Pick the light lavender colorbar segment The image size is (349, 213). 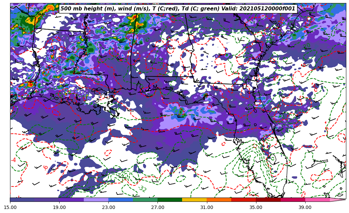[96, 200]
